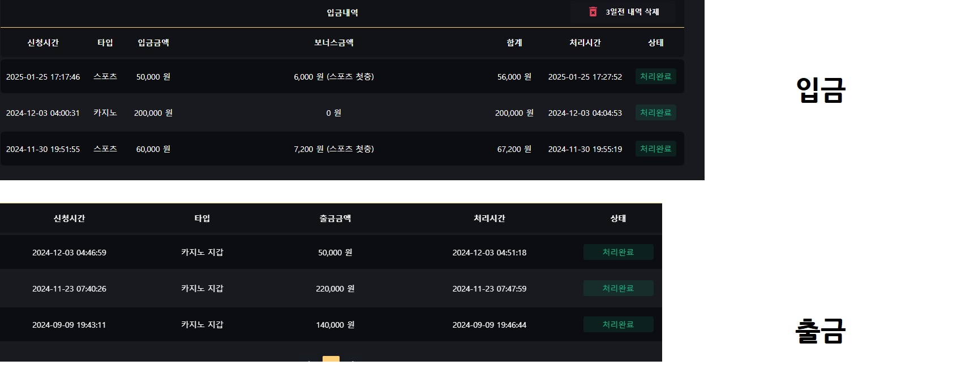Sort by the 보너스금액 column header
Screen dimensions: 970x365
(334, 43)
